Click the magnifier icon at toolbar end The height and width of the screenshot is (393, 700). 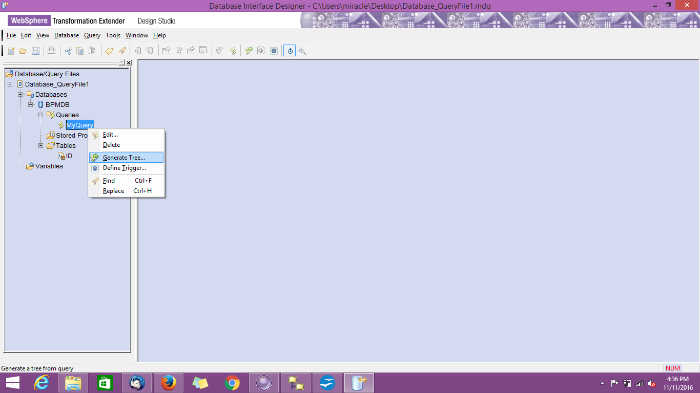point(302,51)
